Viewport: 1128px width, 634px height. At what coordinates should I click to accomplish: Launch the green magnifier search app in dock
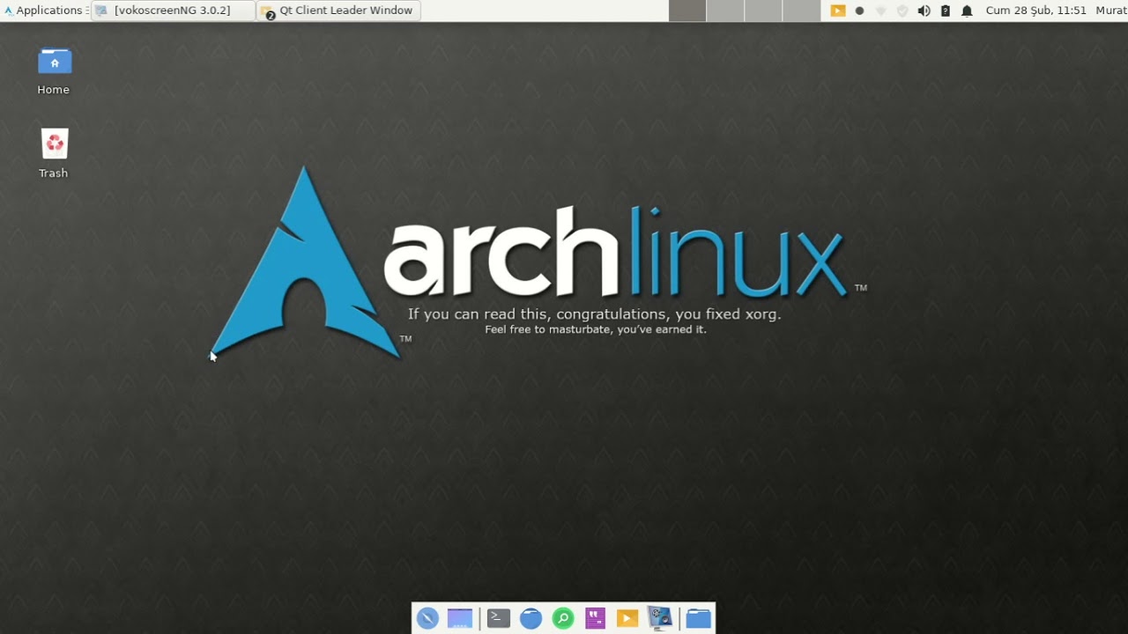point(563,618)
